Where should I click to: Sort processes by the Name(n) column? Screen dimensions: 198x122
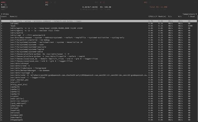[x=13, y=16]
